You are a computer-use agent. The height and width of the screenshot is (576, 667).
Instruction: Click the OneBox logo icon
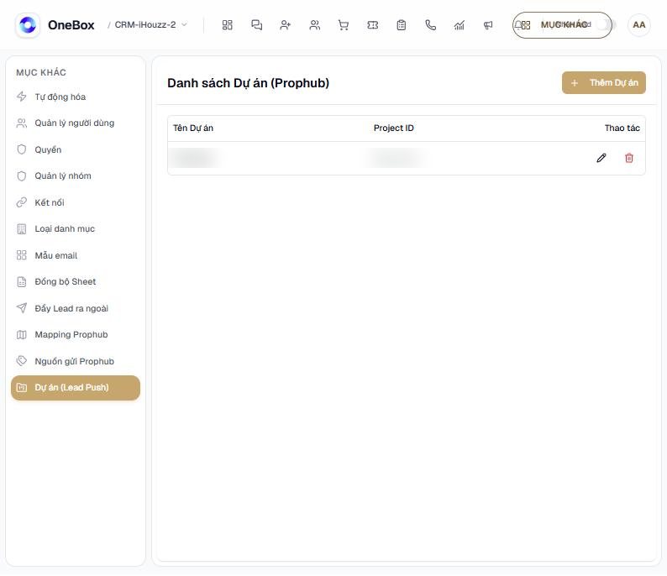28,25
